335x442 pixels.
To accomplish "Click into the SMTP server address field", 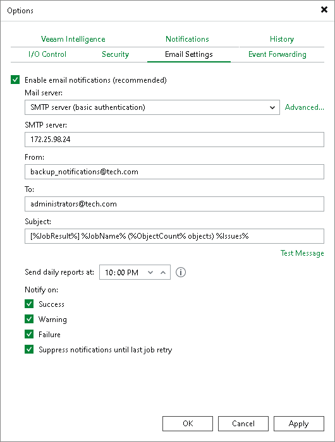I will [174, 140].
